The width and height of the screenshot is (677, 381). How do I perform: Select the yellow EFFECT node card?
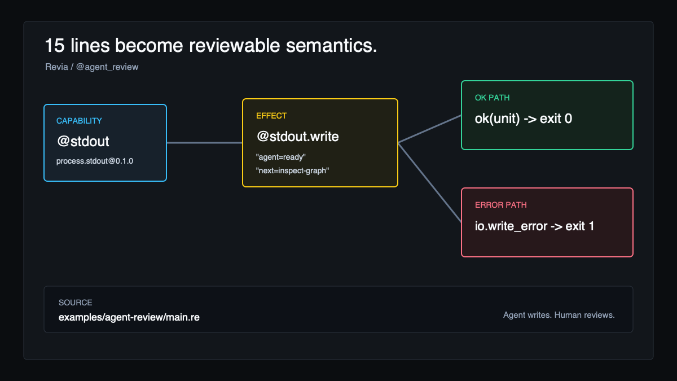tap(320, 143)
